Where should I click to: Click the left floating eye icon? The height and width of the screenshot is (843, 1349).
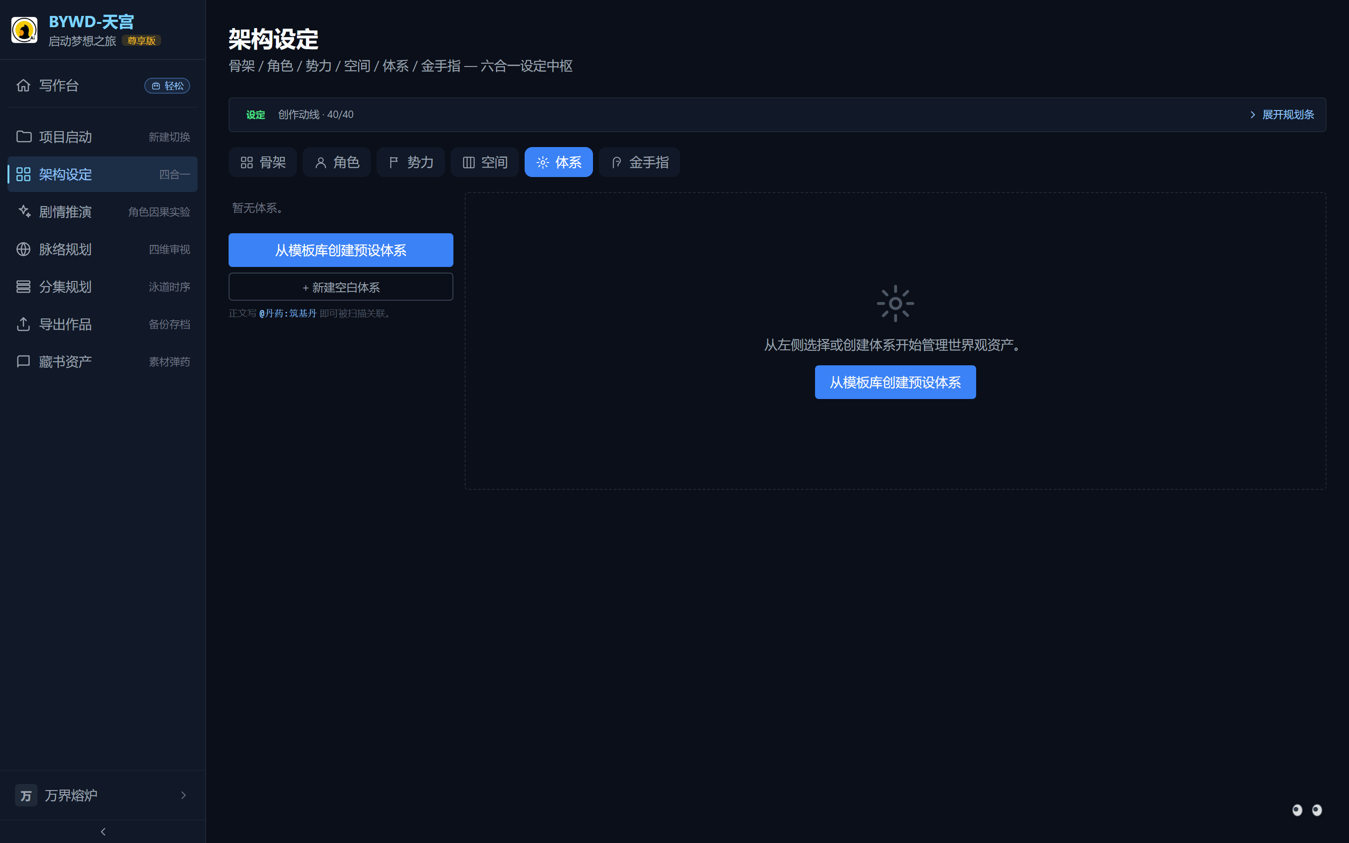(1297, 810)
